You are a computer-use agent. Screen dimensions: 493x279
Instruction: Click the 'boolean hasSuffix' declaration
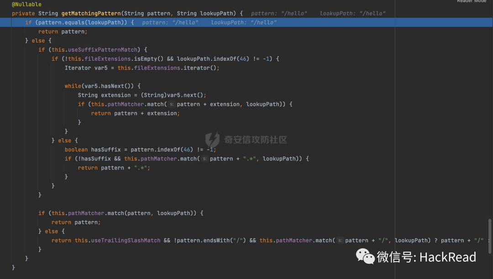(x=93, y=150)
